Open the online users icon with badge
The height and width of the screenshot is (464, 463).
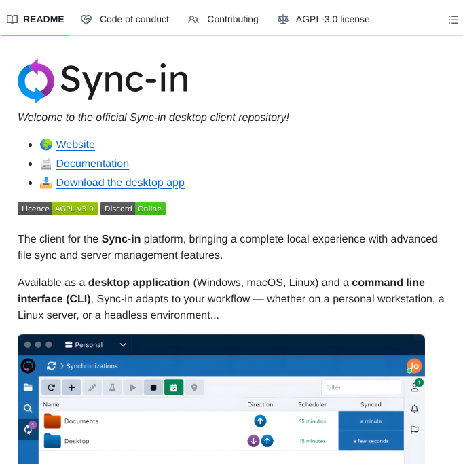pos(415,386)
